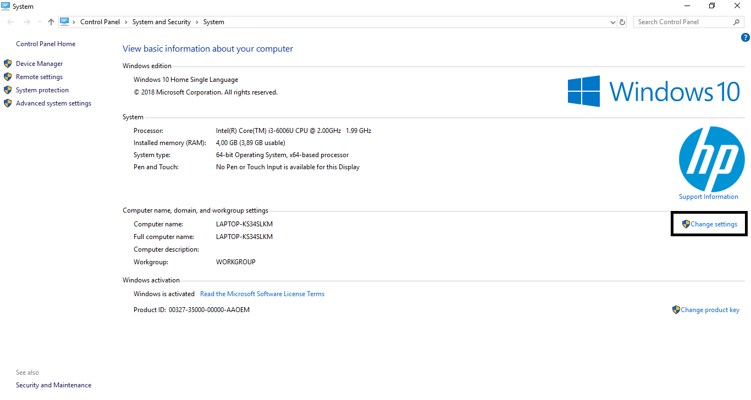Click the shield icon beside Change settings
This screenshot has width=751, height=400.
(686, 224)
